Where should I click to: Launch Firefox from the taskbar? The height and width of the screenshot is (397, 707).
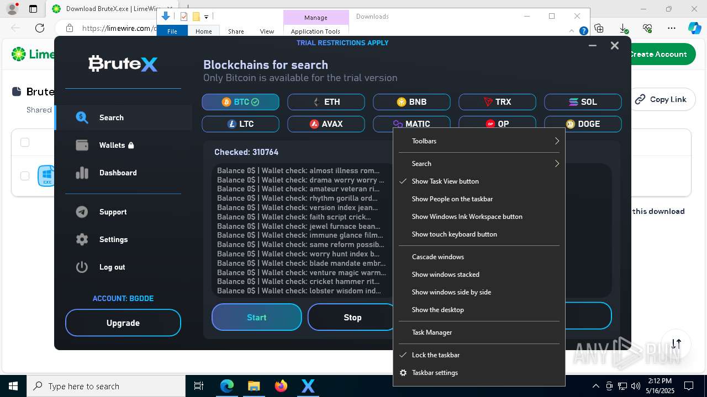click(281, 386)
